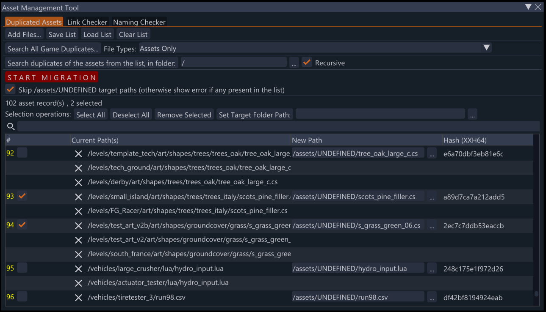The image size is (546, 312).
Task: Browse new path for hydro_input.lua
Action: pos(432,269)
